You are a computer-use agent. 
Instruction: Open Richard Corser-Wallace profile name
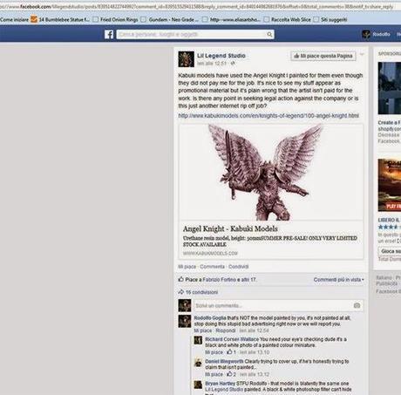pos(232,339)
